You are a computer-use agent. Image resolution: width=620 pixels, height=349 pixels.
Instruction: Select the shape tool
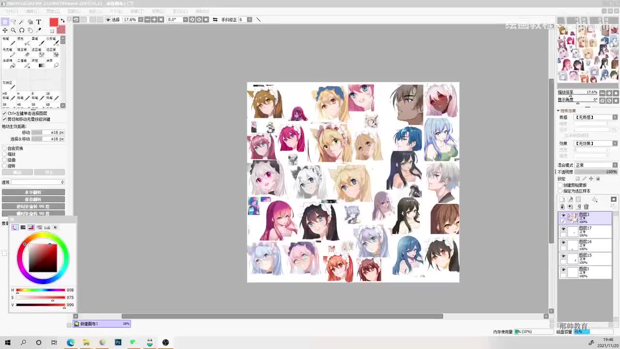(x=30, y=22)
